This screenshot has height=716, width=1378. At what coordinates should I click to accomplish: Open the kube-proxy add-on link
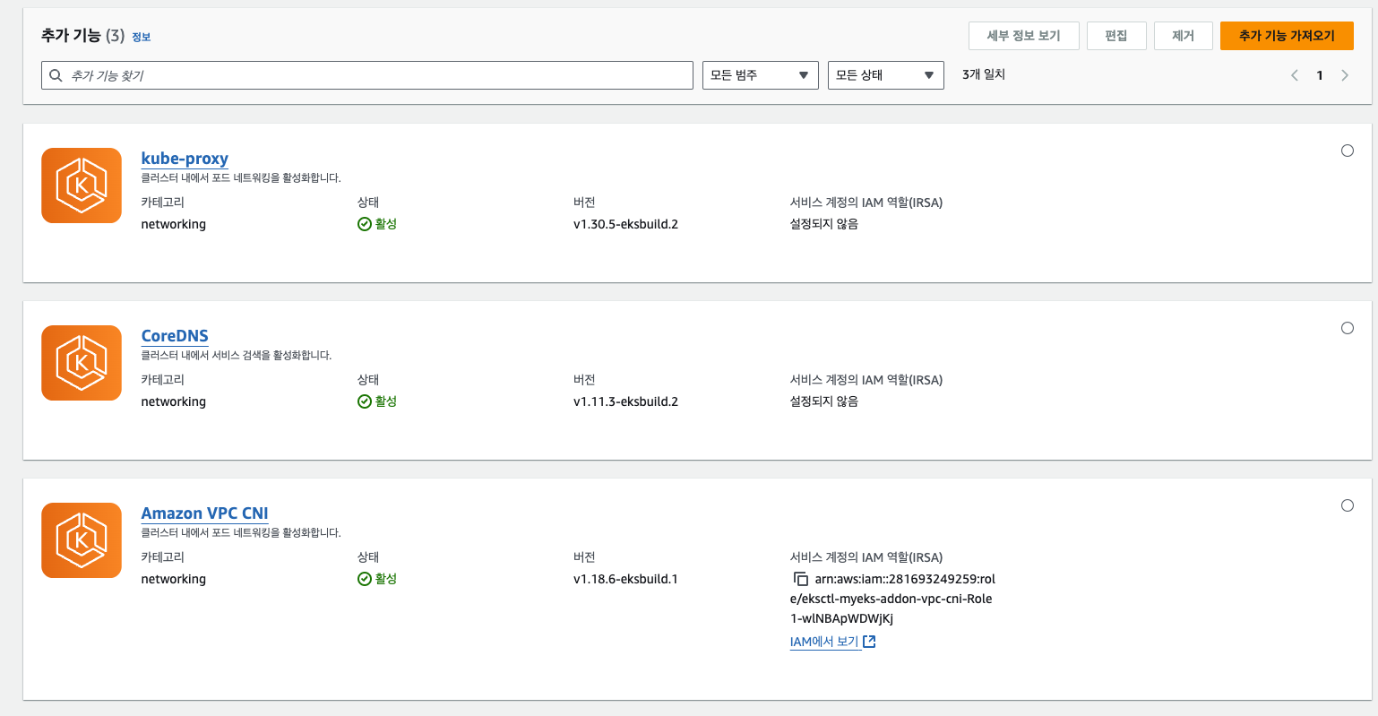(185, 159)
